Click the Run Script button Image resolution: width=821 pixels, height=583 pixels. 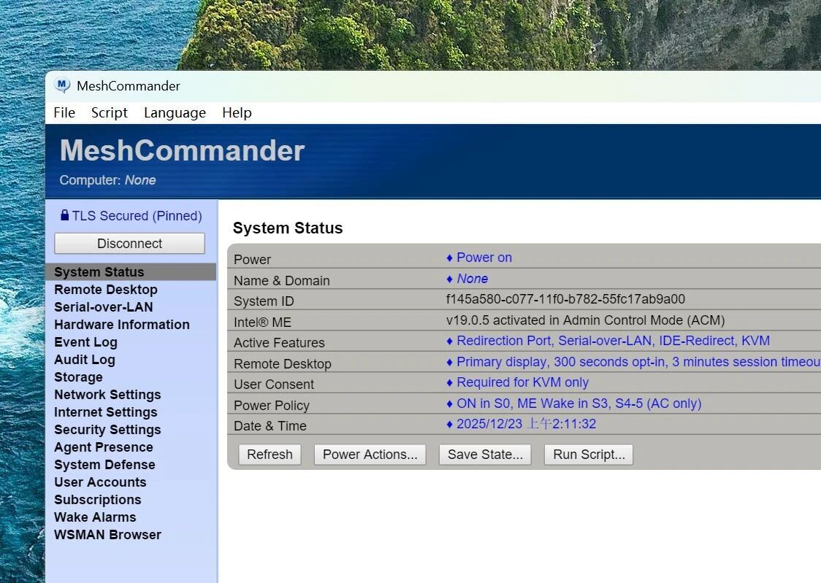coord(589,455)
